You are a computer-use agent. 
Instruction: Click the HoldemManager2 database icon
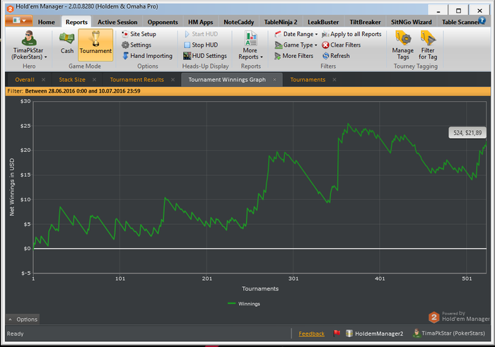coord(349,334)
